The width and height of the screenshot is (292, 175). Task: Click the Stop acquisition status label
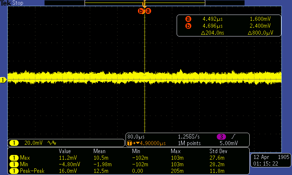pos(18,3)
